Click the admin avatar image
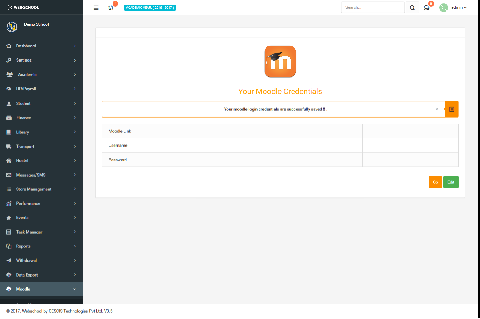 (444, 7)
